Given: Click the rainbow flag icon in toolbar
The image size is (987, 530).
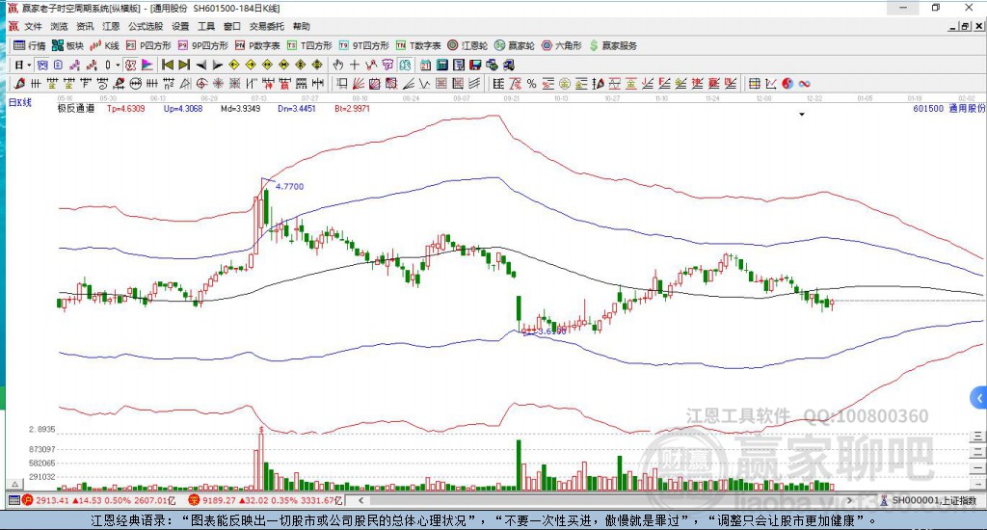Looking at the screenshot, I should pos(147,65).
